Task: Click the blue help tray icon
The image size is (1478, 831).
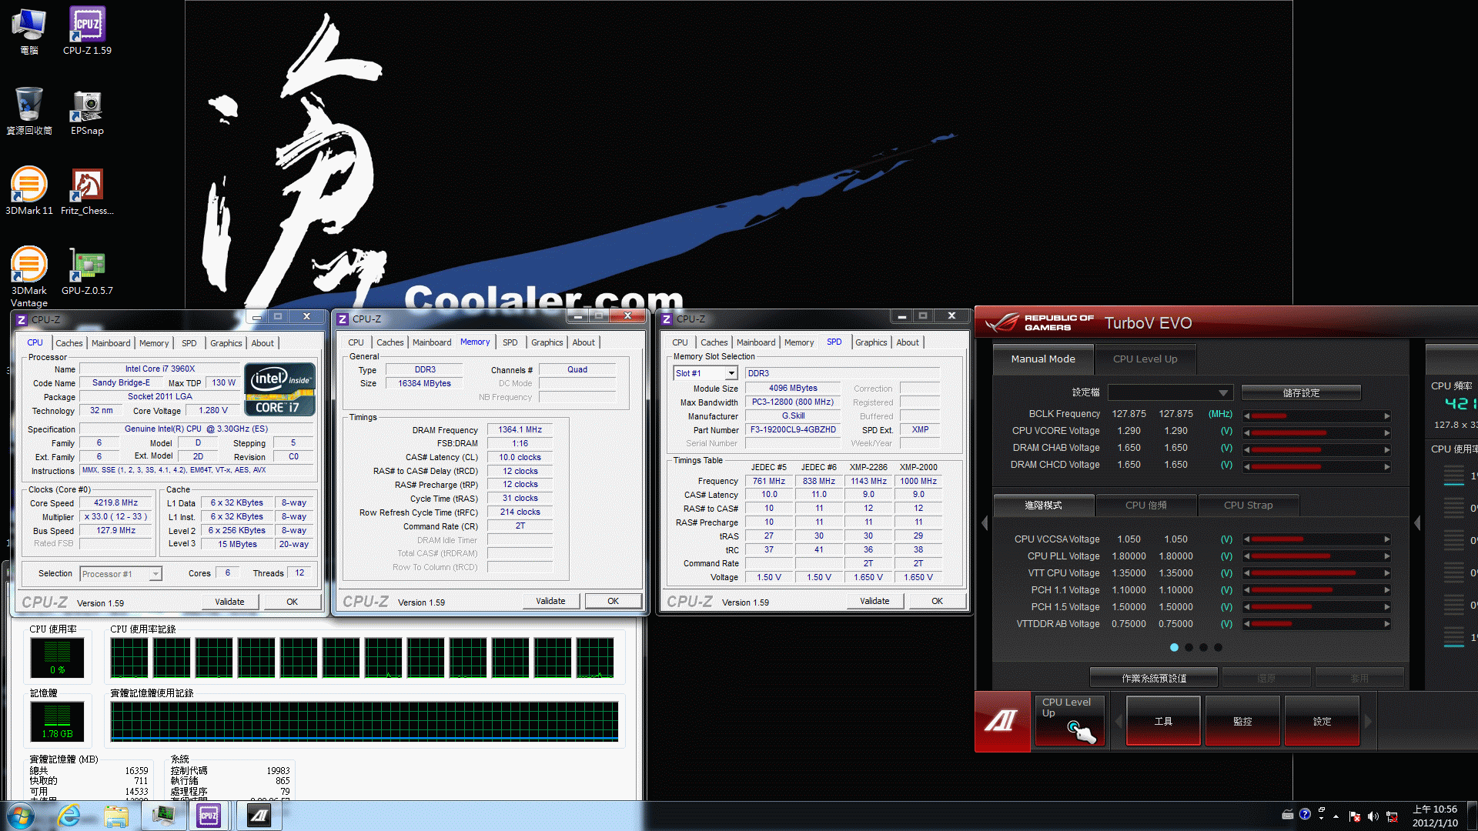Action: (x=1305, y=814)
